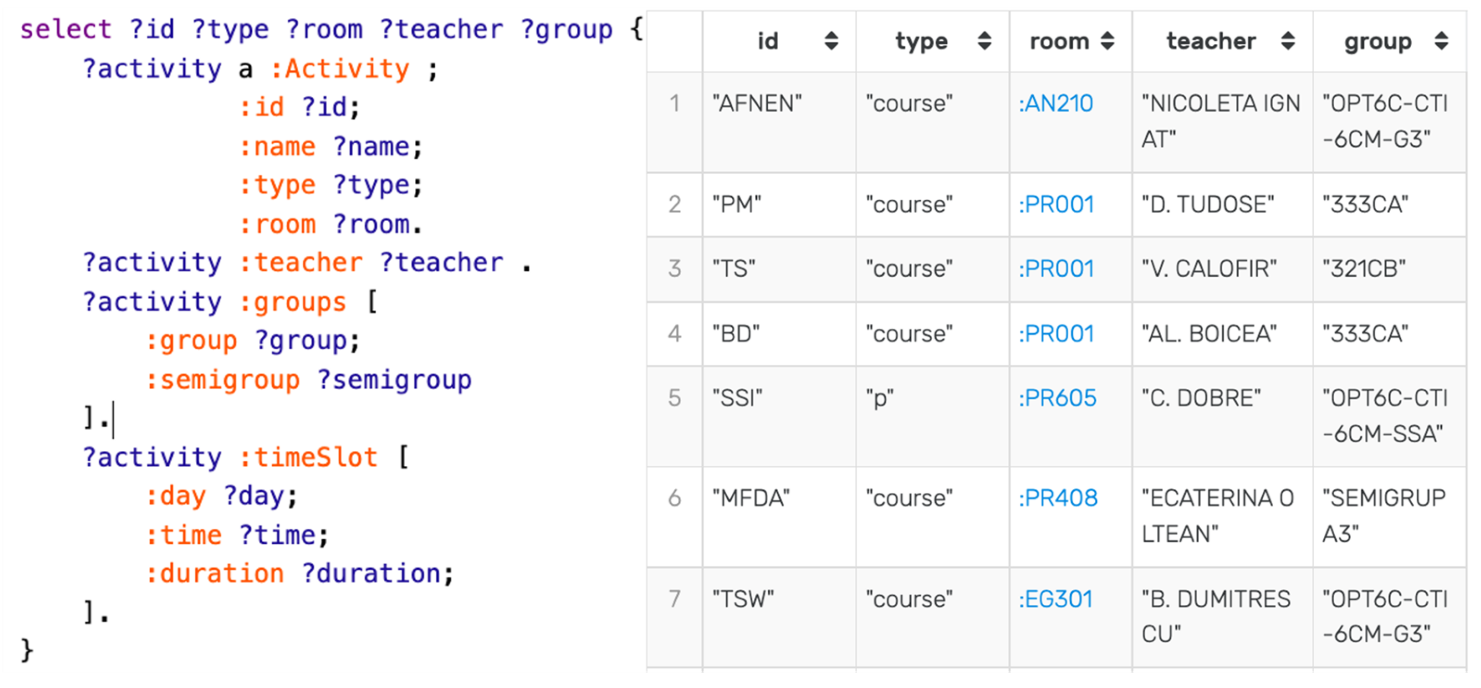The height and width of the screenshot is (688, 1481).
Task: Click the sort arrows icon on teacher column
Action: [1288, 41]
